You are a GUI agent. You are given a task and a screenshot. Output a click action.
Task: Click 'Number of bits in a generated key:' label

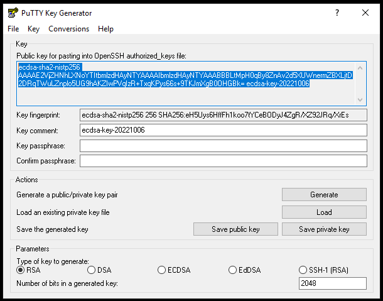click(x=67, y=283)
